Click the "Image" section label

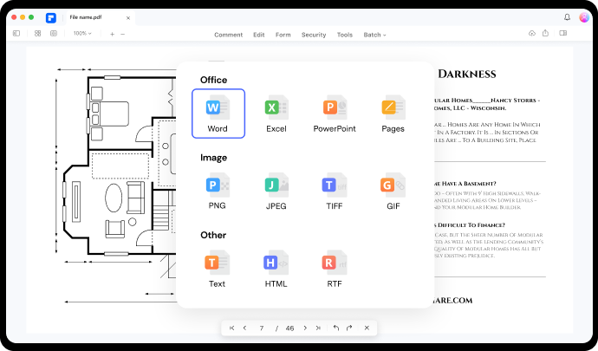point(213,158)
